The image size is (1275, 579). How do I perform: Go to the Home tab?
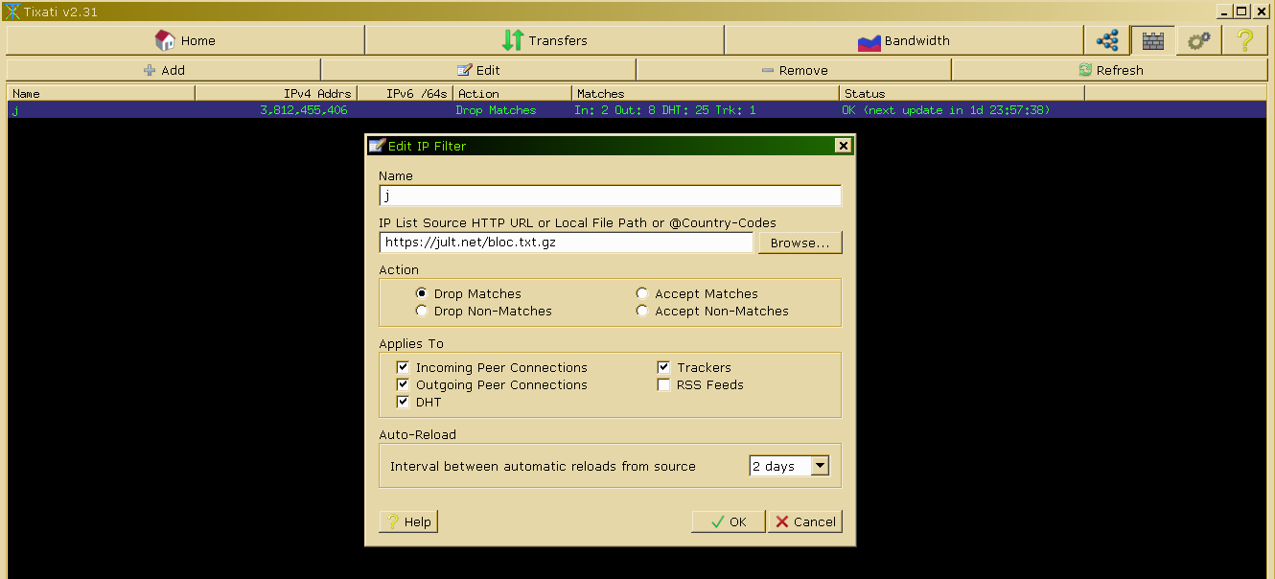[185, 41]
